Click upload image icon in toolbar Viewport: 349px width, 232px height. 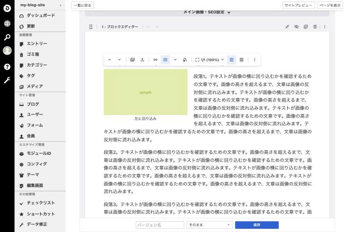click(142, 60)
